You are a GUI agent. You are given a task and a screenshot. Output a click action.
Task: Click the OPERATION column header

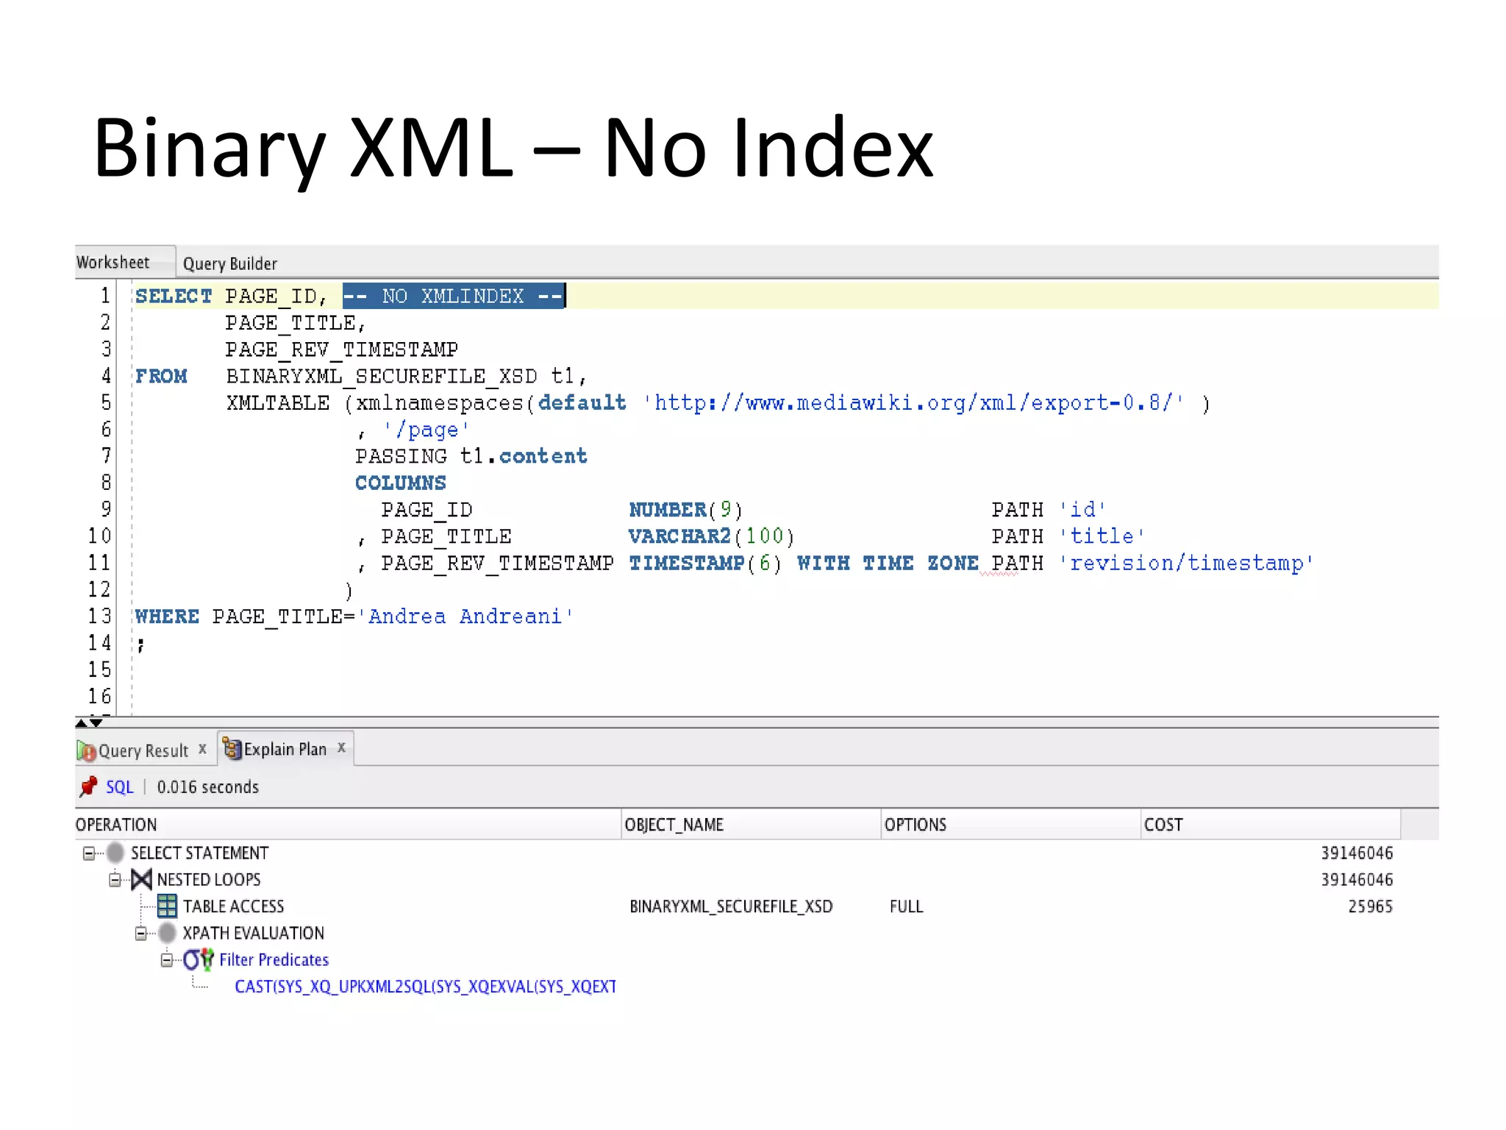tap(348, 825)
